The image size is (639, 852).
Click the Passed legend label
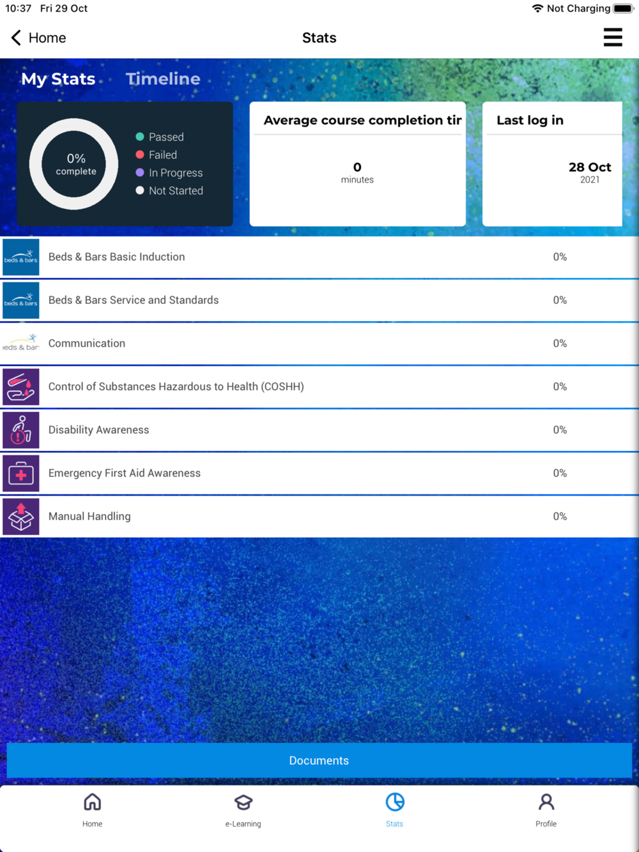point(166,137)
